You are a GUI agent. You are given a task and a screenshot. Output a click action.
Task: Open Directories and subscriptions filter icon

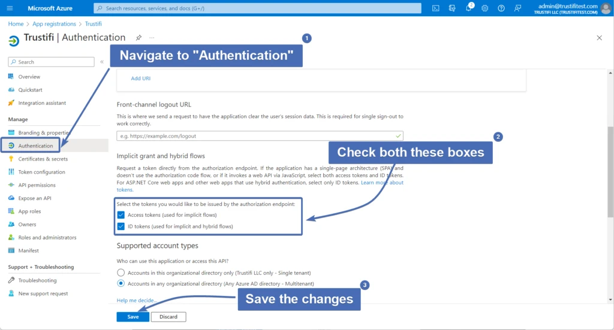tap(452, 8)
